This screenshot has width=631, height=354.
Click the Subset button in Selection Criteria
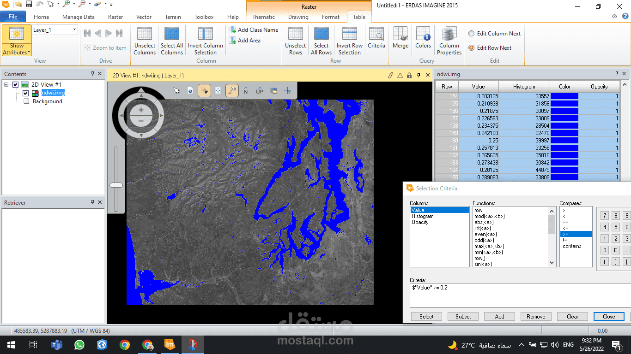tap(462, 316)
